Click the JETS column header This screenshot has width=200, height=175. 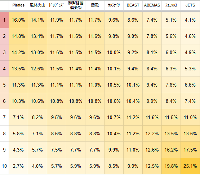pyautogui.click(x=190, y=5)
